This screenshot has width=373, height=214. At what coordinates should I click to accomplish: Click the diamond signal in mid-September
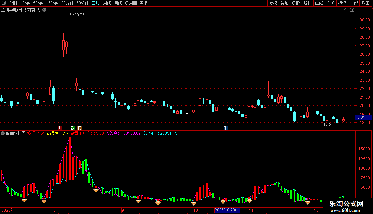click(x=158, y=203)
